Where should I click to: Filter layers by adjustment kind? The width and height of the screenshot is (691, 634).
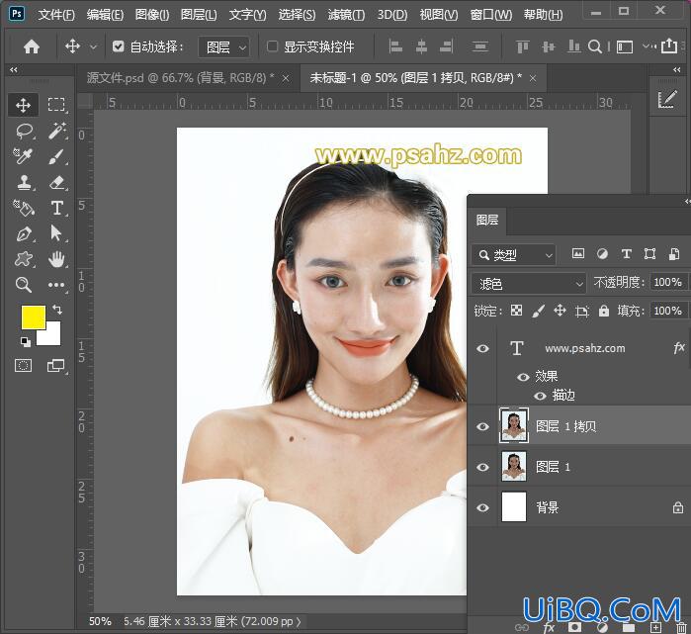click(602, 253)
